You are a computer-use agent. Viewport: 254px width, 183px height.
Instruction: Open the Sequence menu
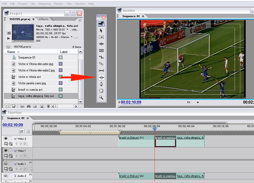pos(44,4)
